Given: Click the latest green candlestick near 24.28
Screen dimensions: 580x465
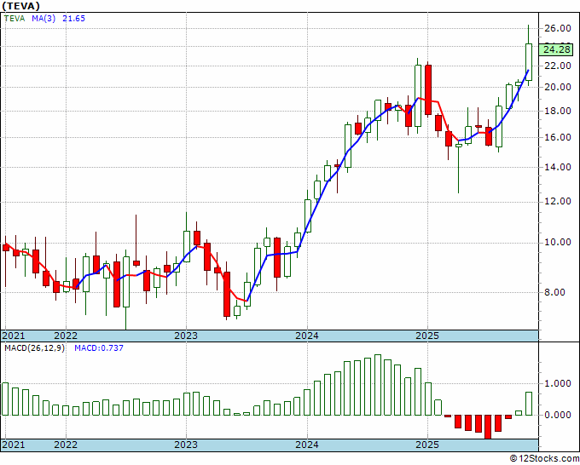Looking at the screenshot, I should [529, 62].
